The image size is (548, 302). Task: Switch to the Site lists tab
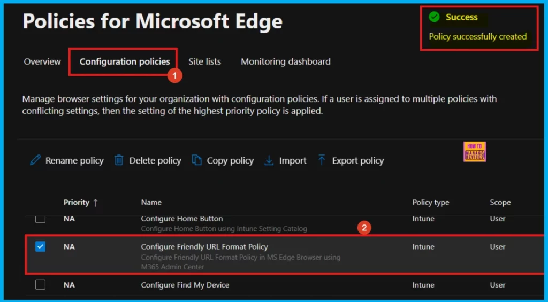pos(204,61)
